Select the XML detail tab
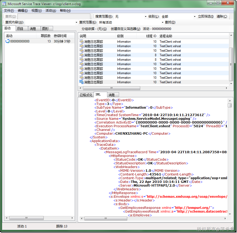Viewport: 237px width, 233px height. (x=100, y=94)
